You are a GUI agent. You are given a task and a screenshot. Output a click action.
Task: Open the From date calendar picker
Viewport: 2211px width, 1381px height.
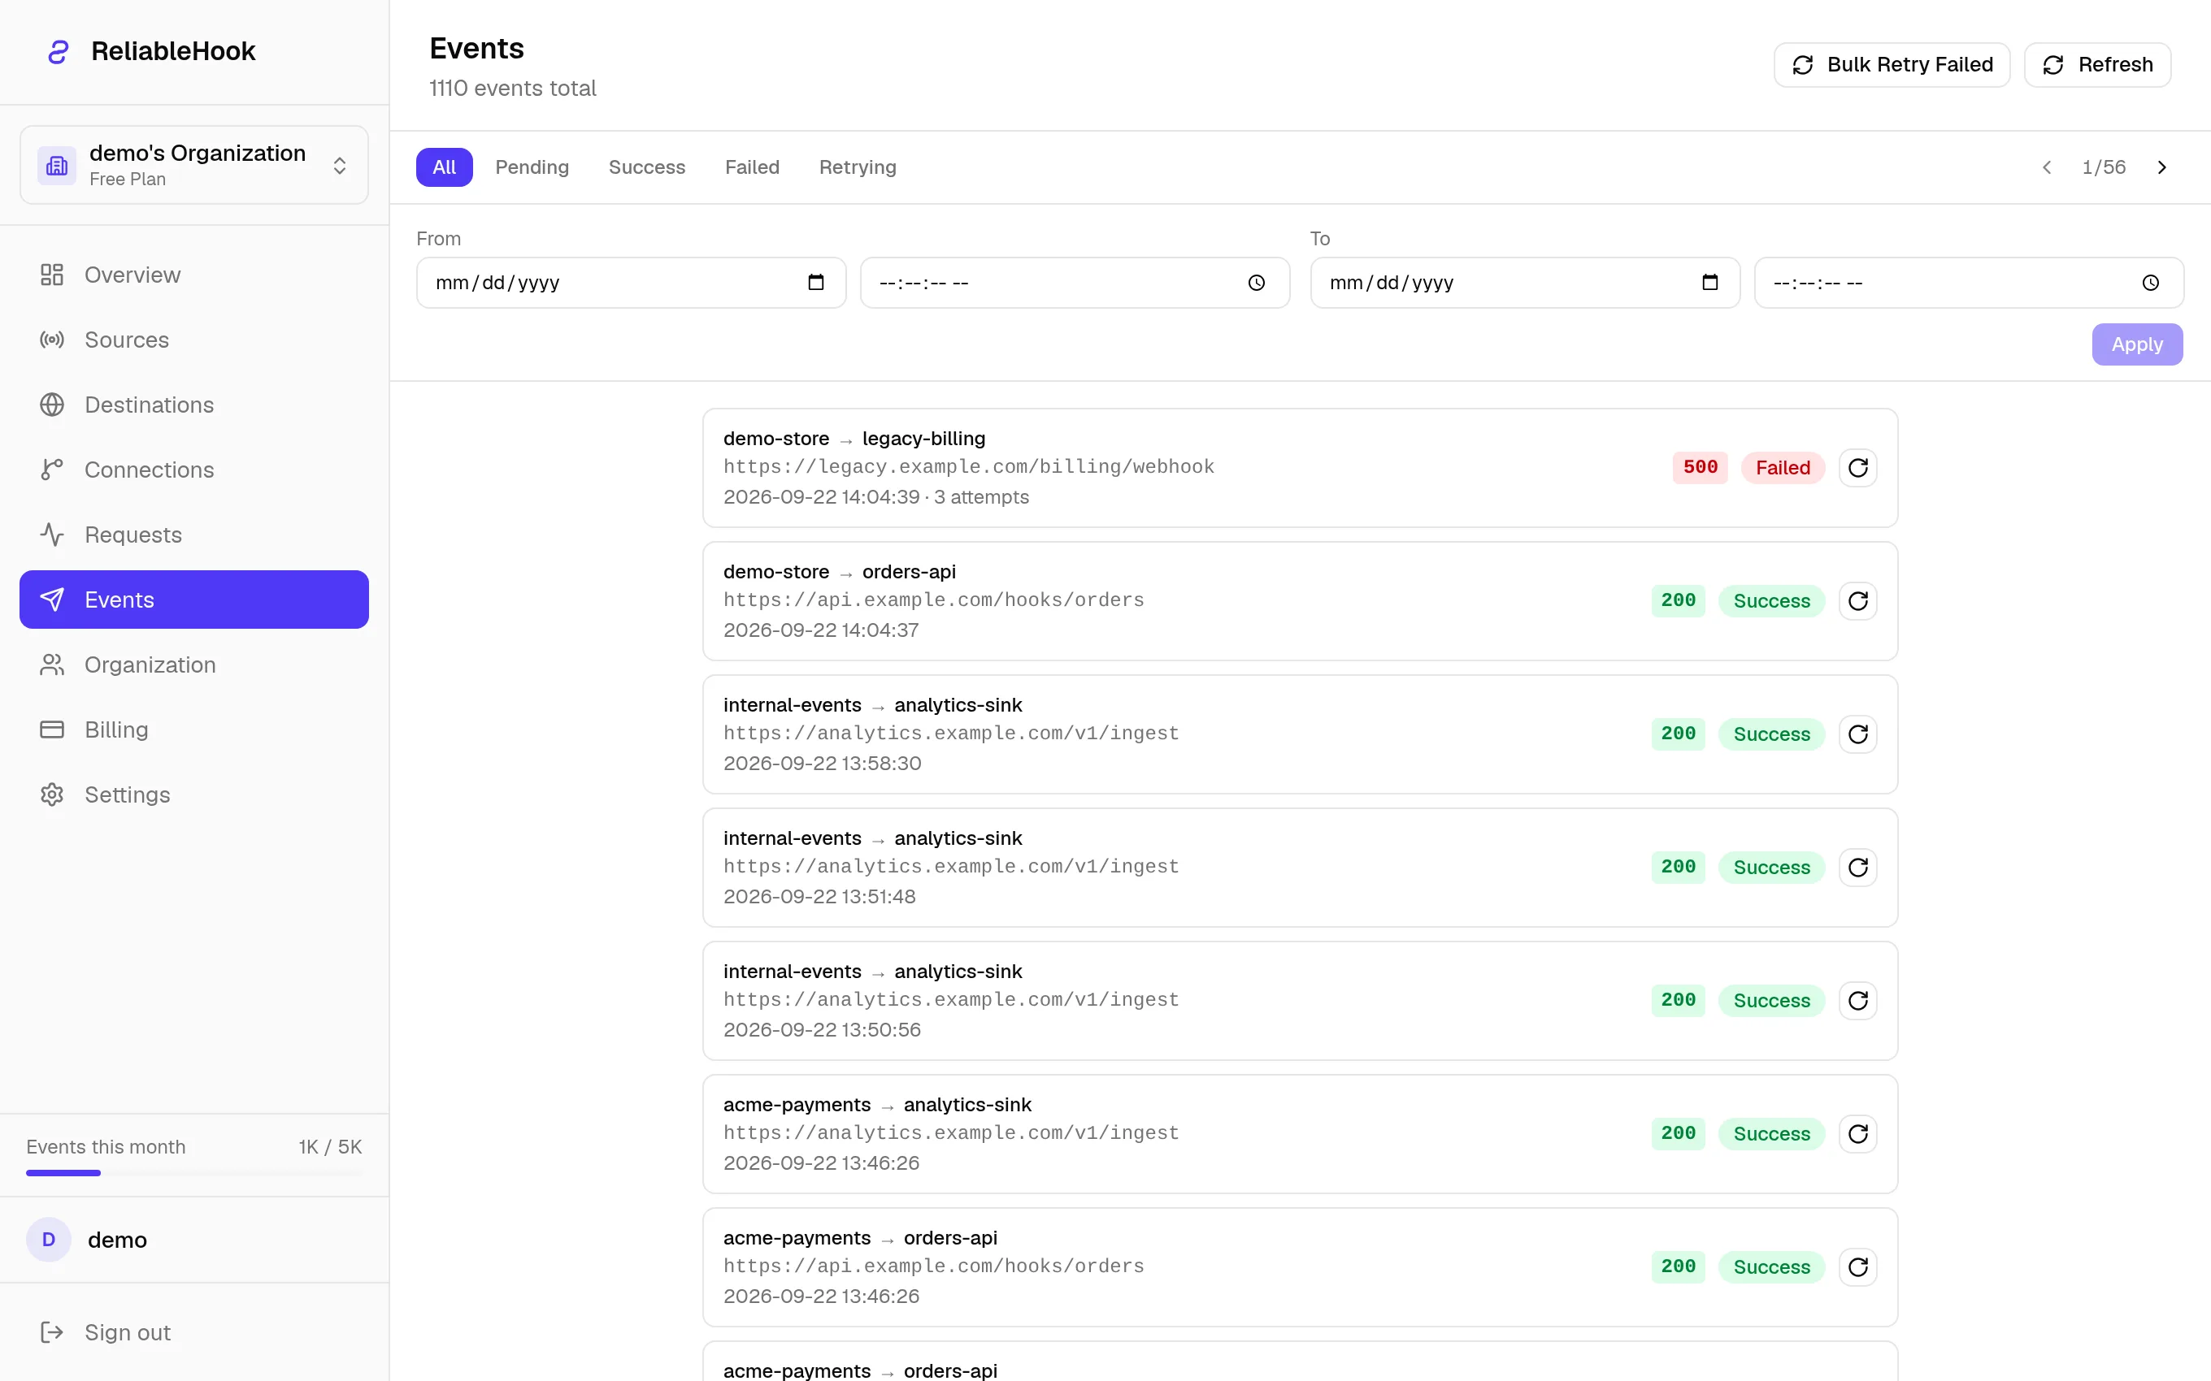(x=816, y=284)
